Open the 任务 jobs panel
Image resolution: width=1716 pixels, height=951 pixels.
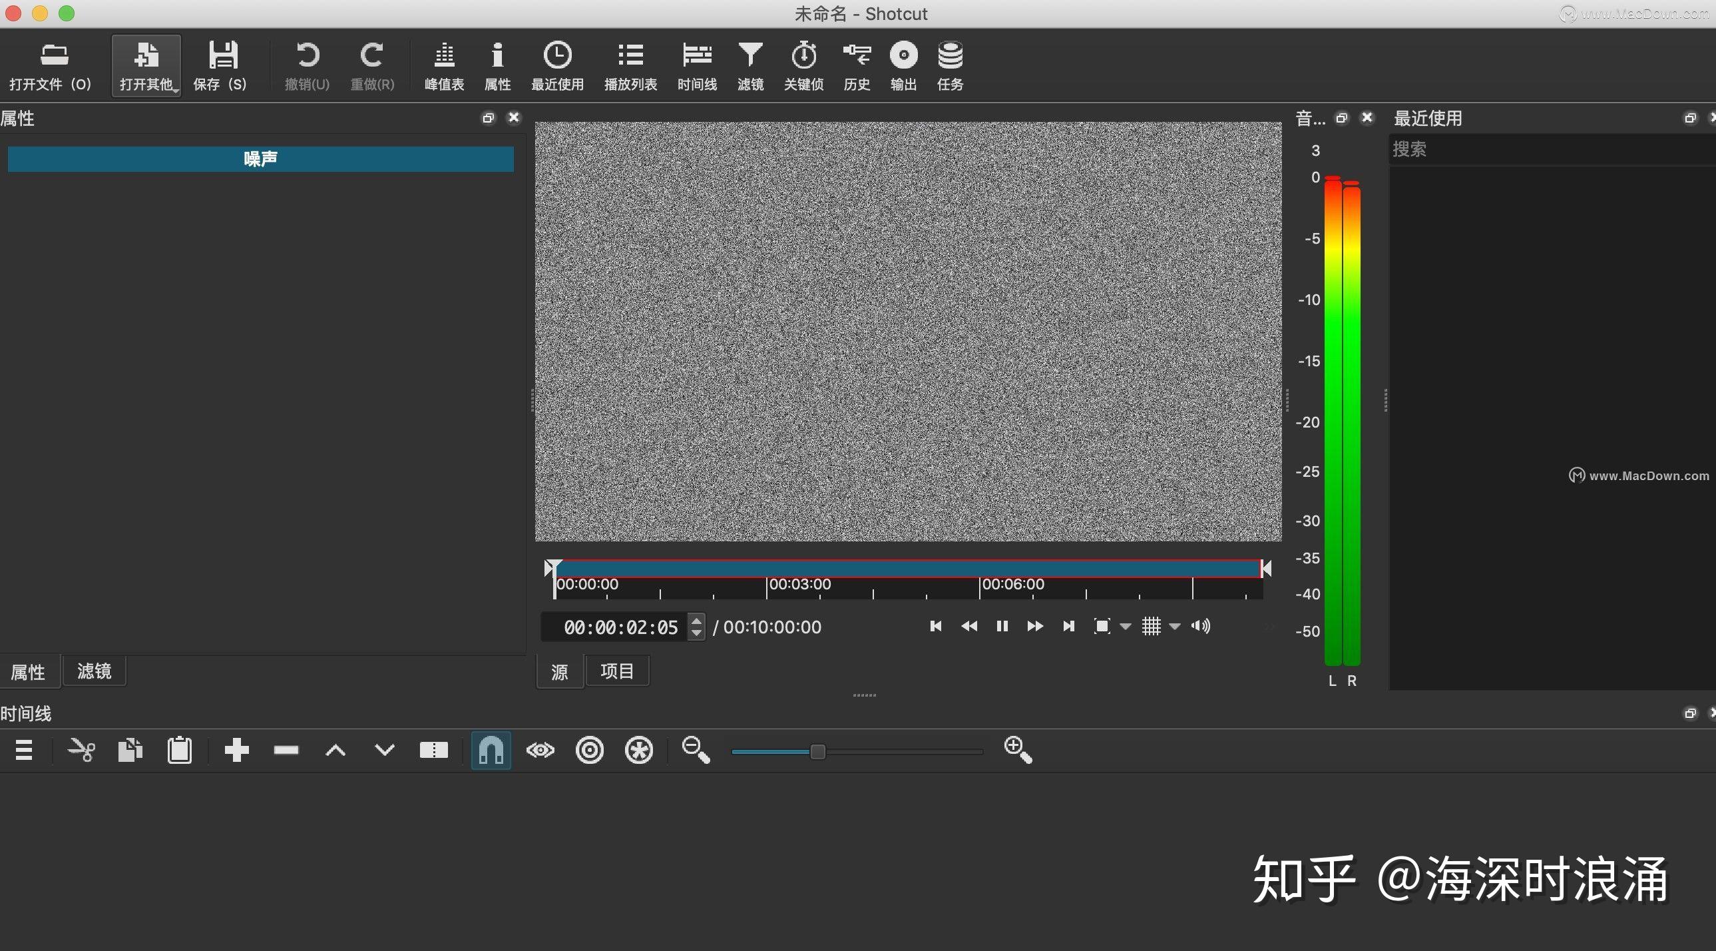click(950, 66)
